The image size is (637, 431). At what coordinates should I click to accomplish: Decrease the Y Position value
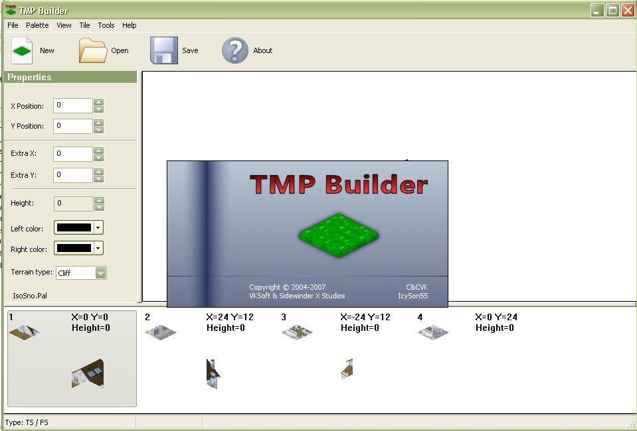coord(99,130)
